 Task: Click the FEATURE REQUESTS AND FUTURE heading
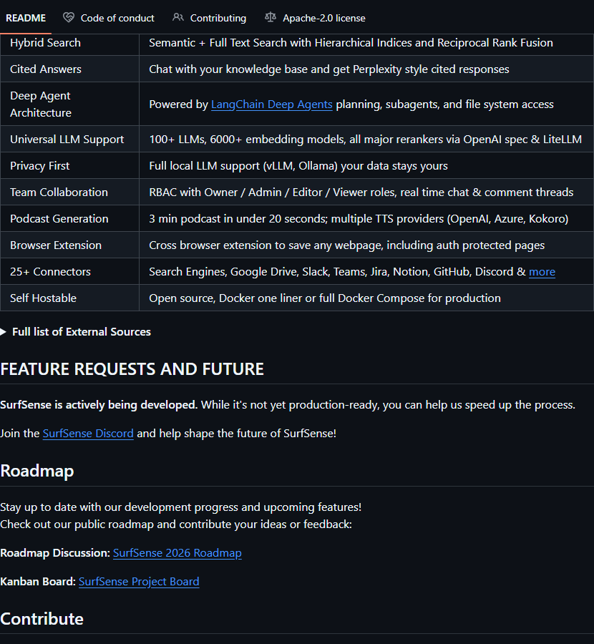pyautogui.click(x=132, y=369)
